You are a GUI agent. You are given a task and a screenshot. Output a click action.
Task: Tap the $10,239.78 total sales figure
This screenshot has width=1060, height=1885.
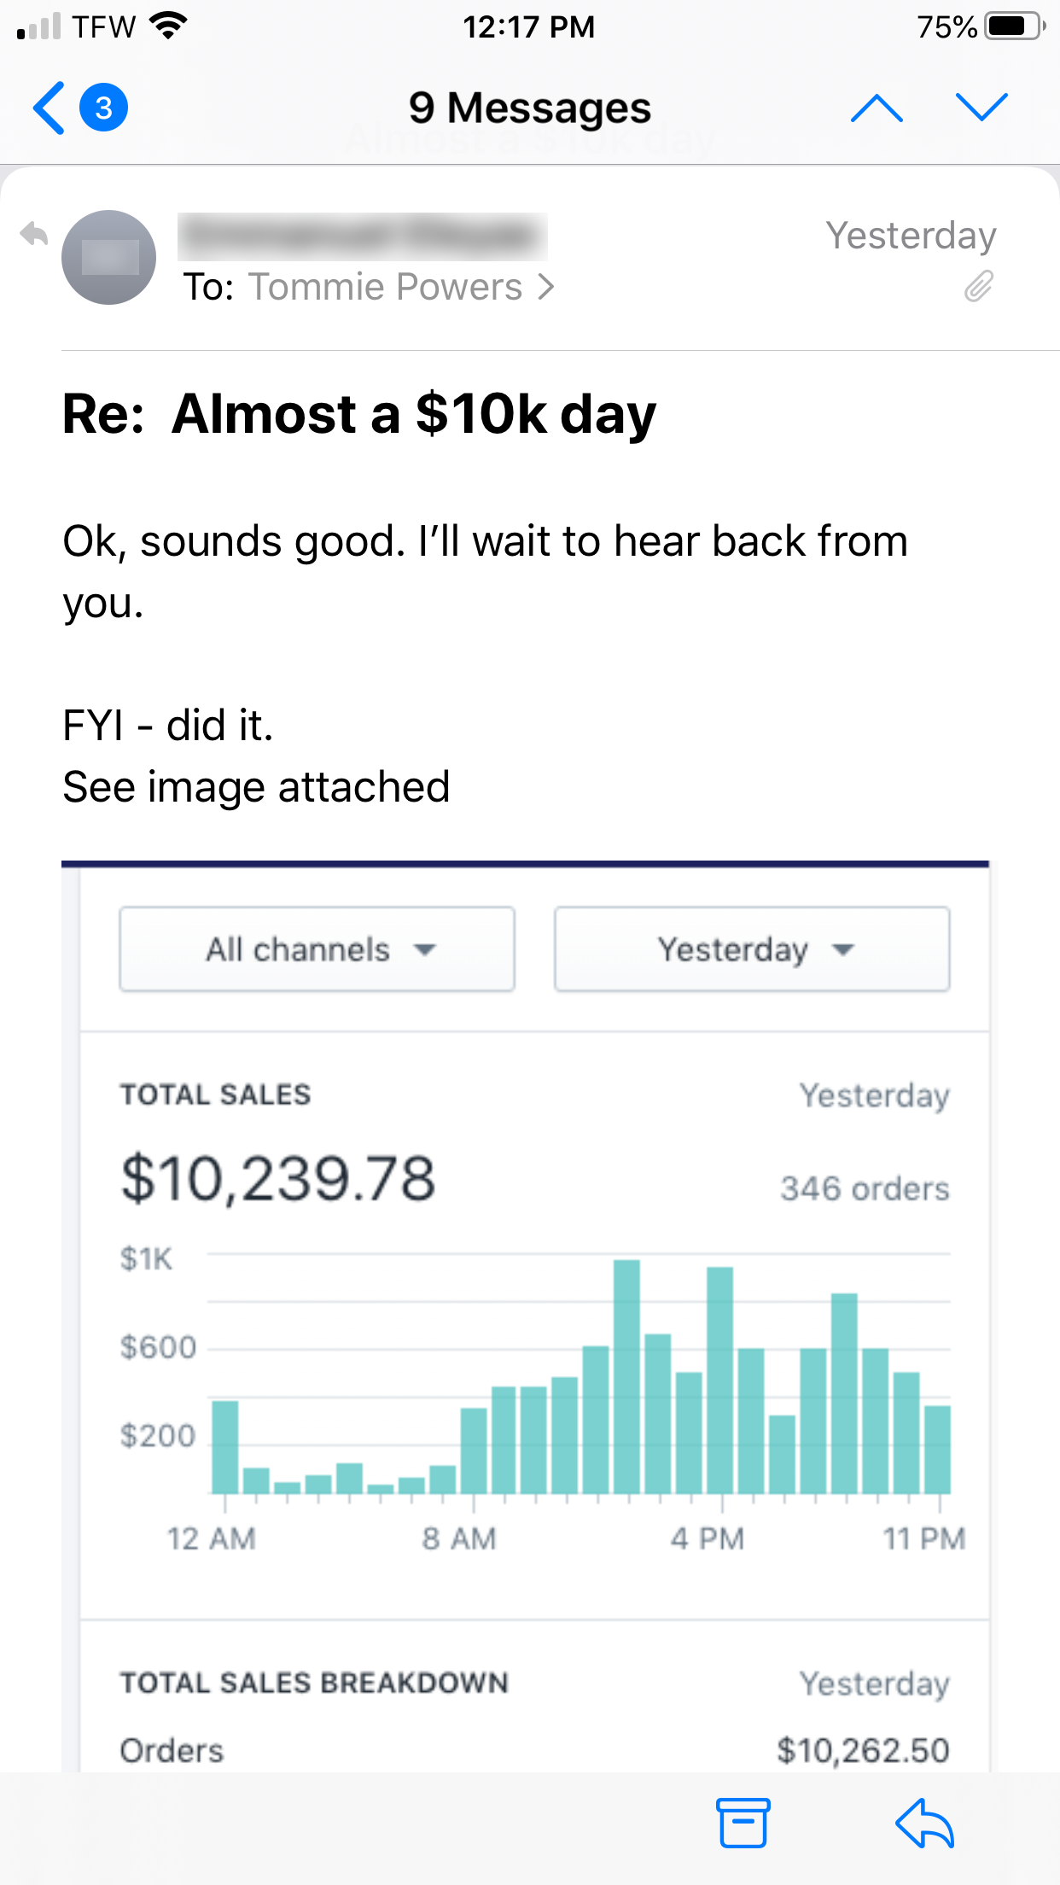(278, 1179)
